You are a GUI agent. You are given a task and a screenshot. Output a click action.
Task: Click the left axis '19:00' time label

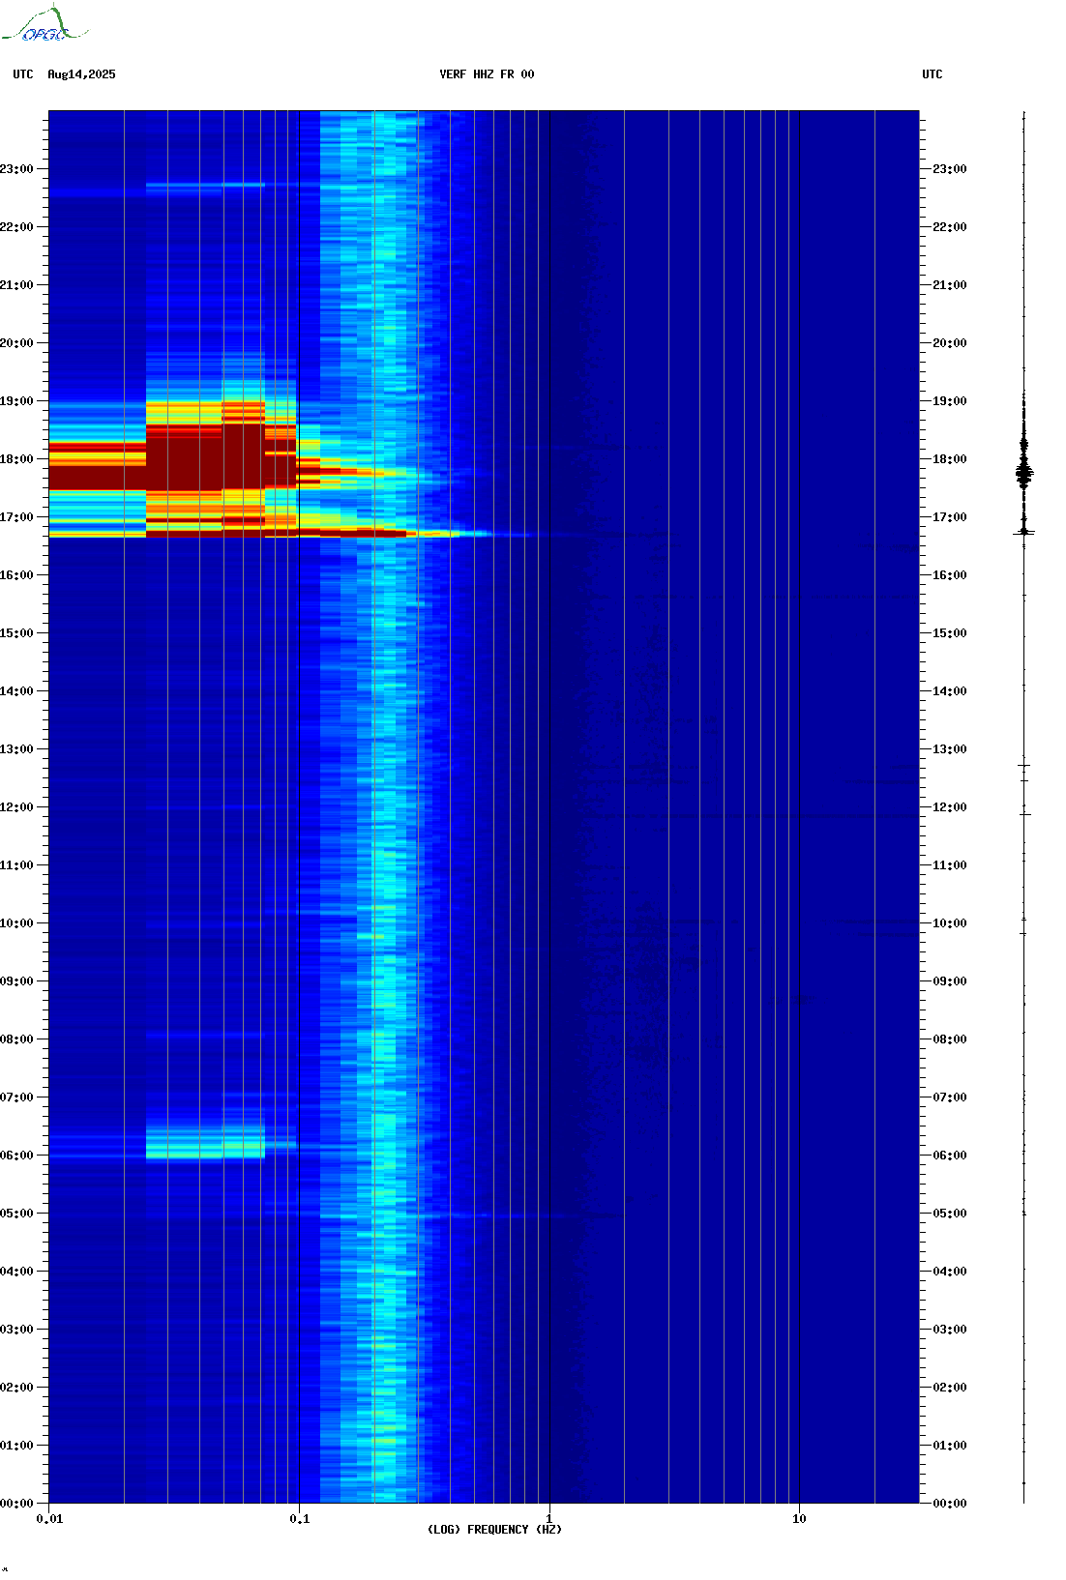(16, 401)
